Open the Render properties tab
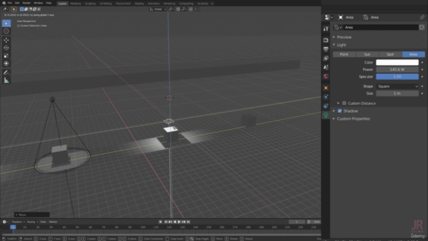This screenshot has width=428, height=241. (x=326, y=40)
